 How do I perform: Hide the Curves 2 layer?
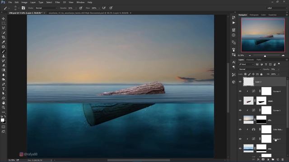point(240,139)
